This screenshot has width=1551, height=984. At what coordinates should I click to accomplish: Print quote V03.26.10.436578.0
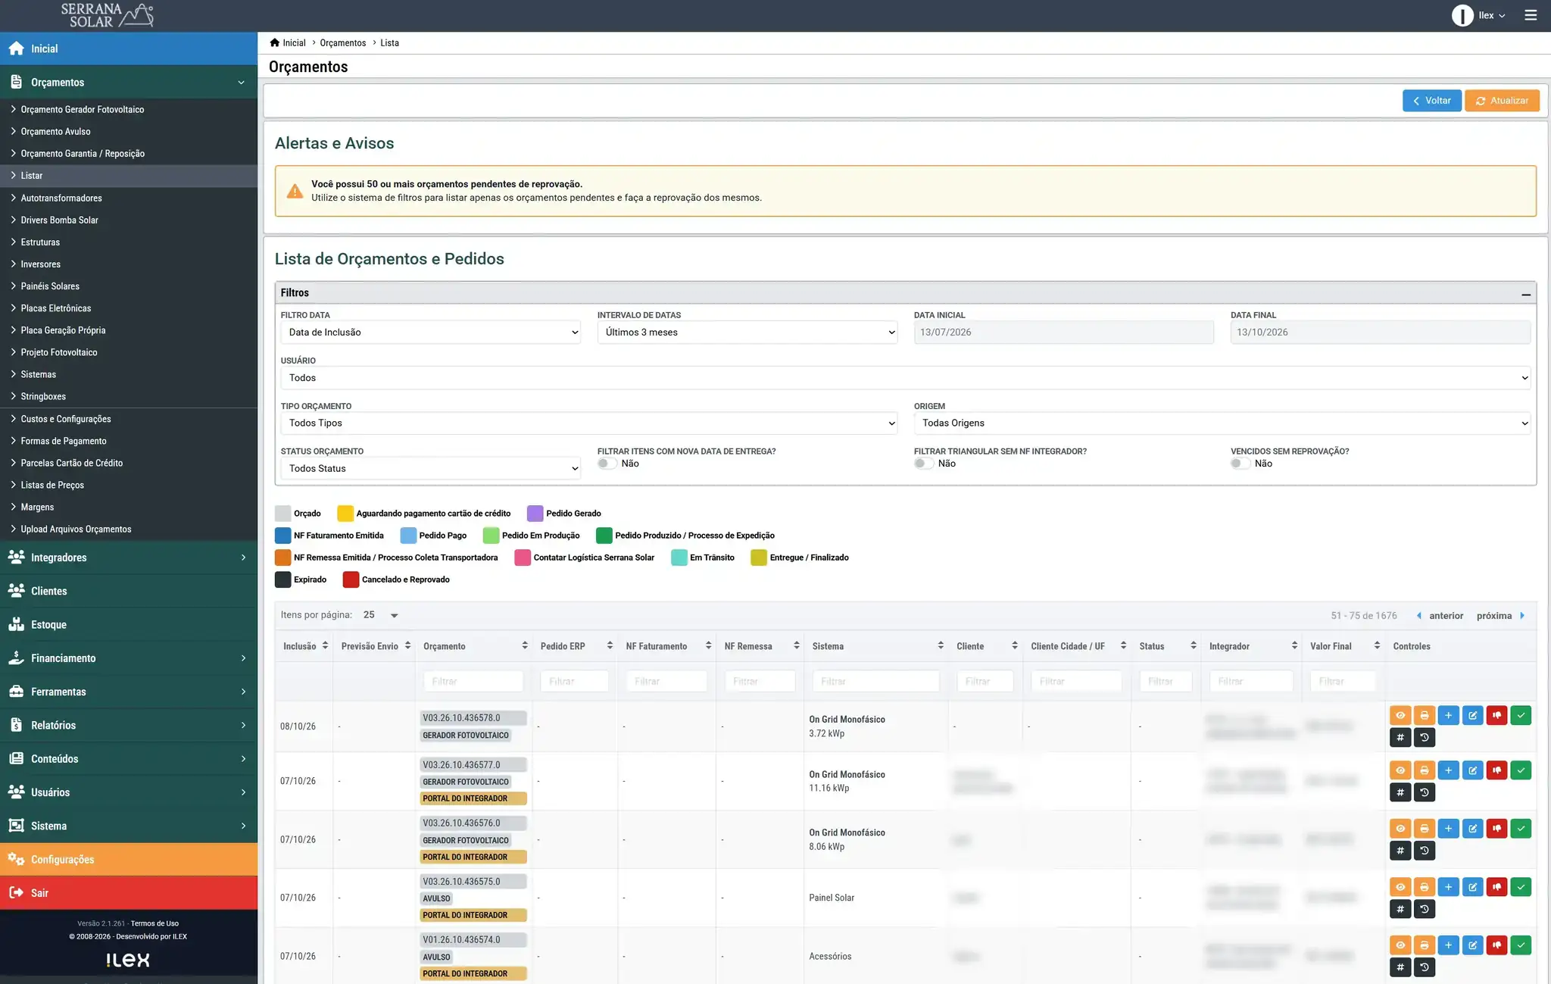tap(1425, 715)
